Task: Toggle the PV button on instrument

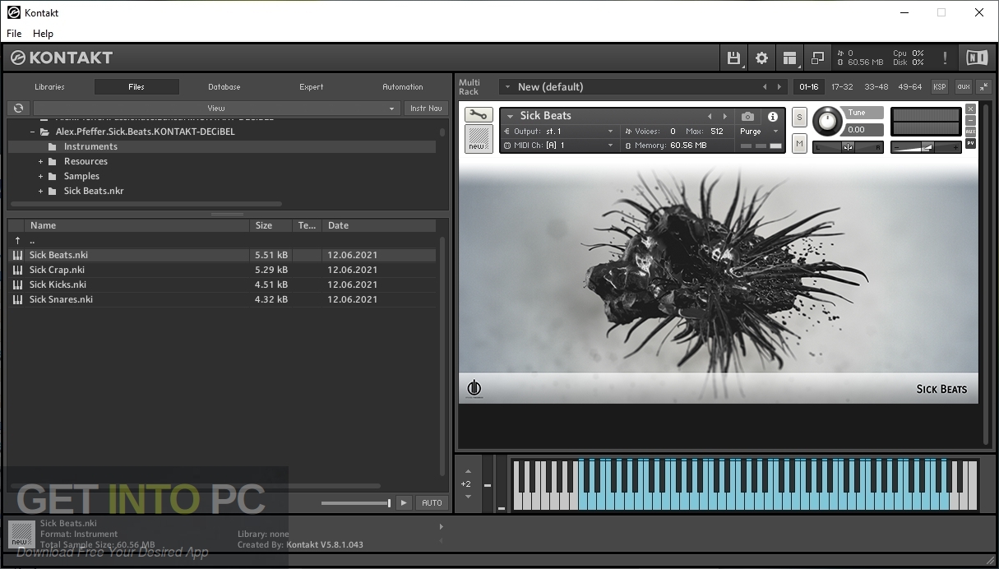Action: click(x=970, y=143)
